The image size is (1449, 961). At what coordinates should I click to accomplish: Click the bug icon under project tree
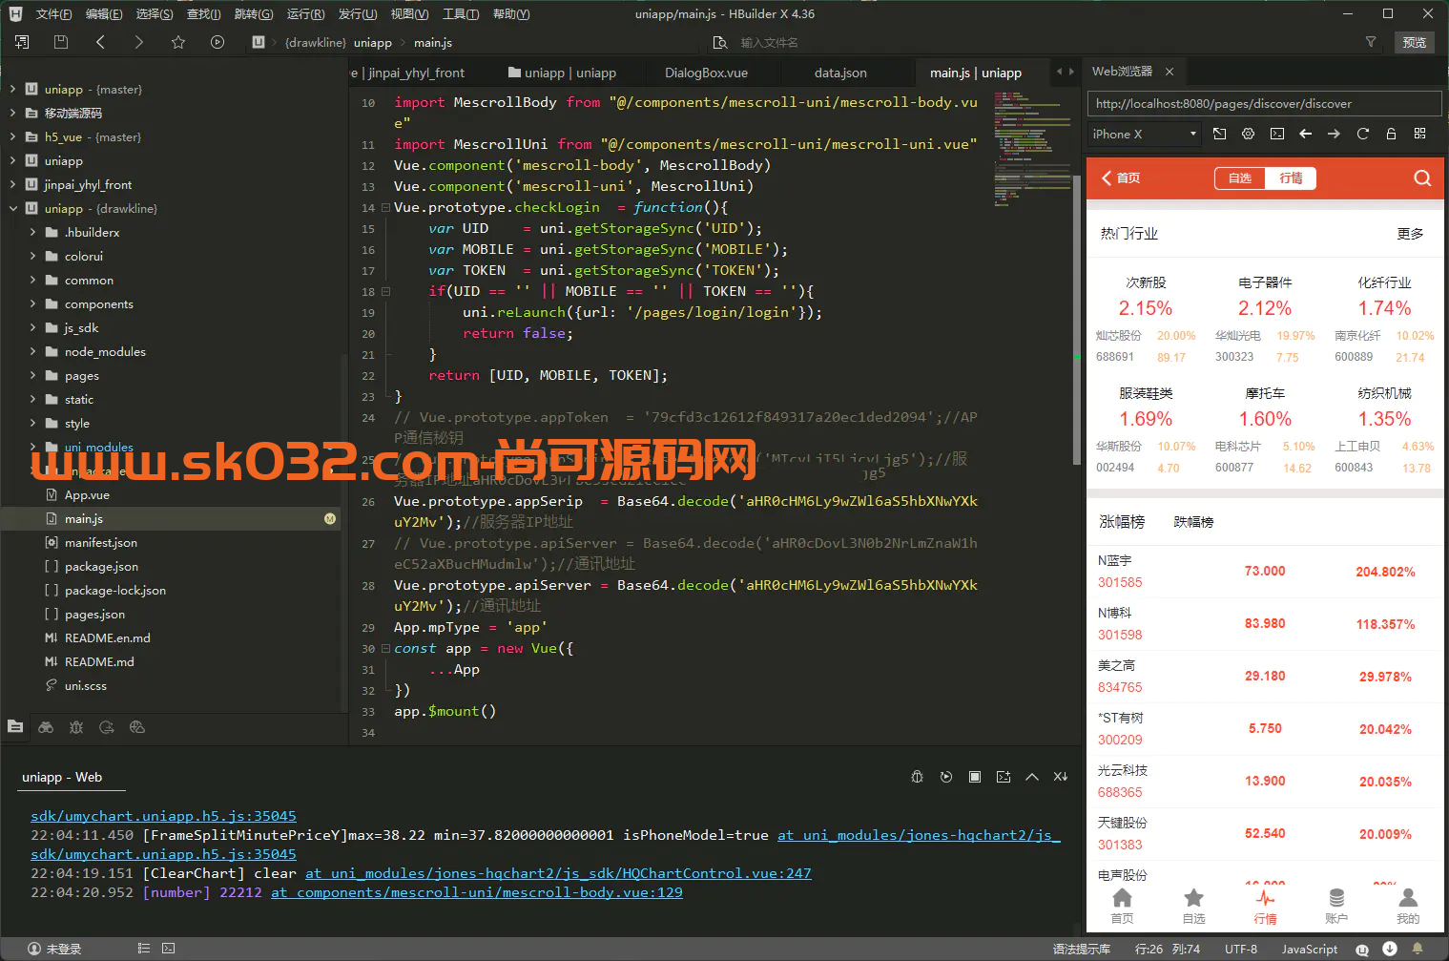[x=76, y=727]
